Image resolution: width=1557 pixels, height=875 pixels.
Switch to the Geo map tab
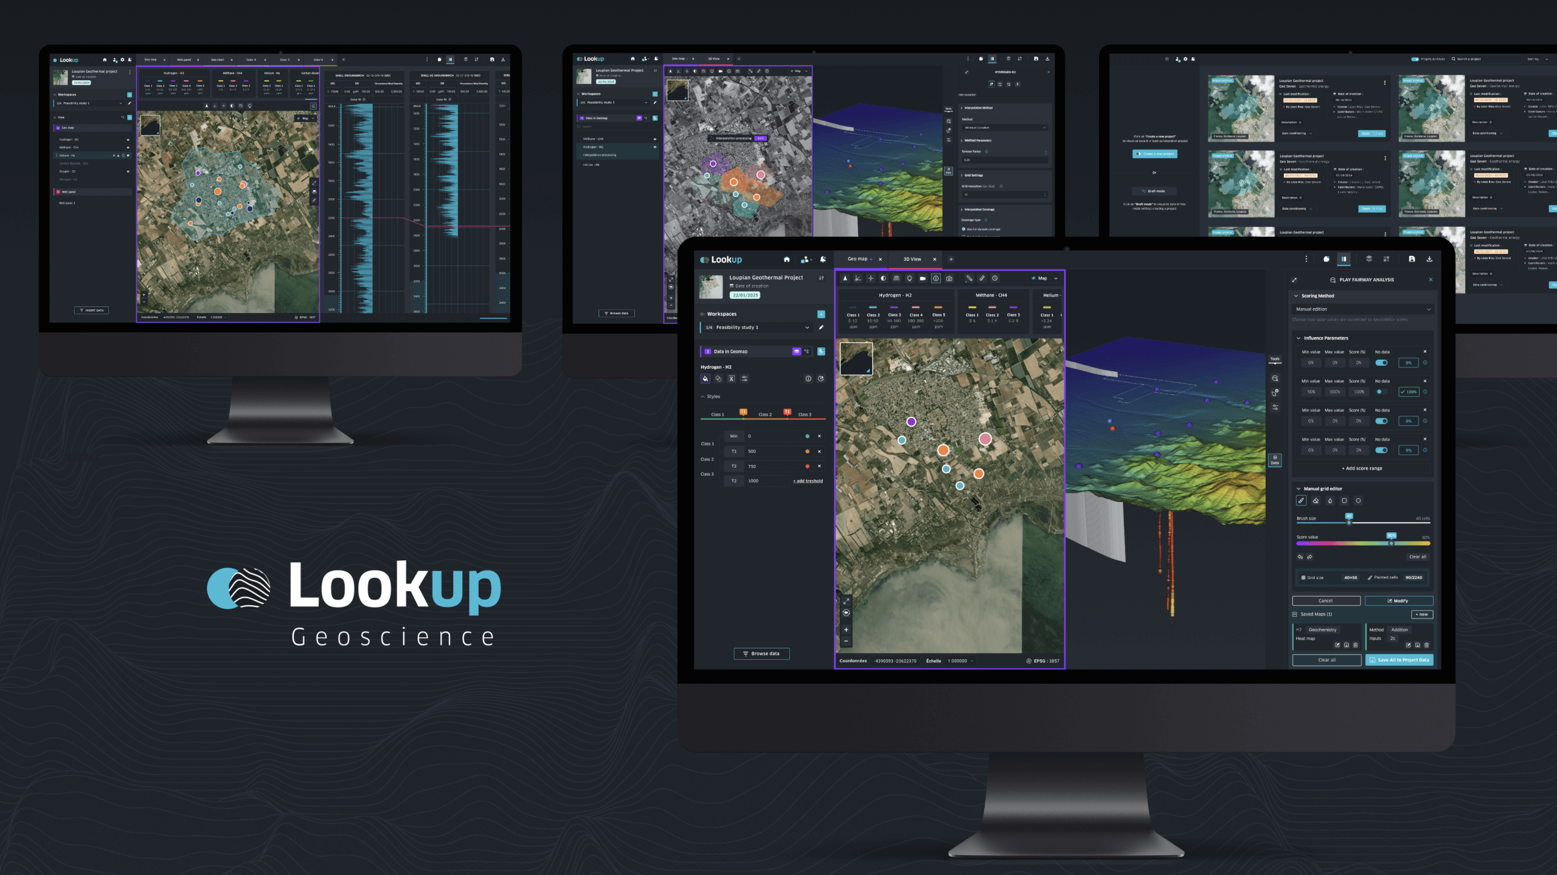[858, 259]
